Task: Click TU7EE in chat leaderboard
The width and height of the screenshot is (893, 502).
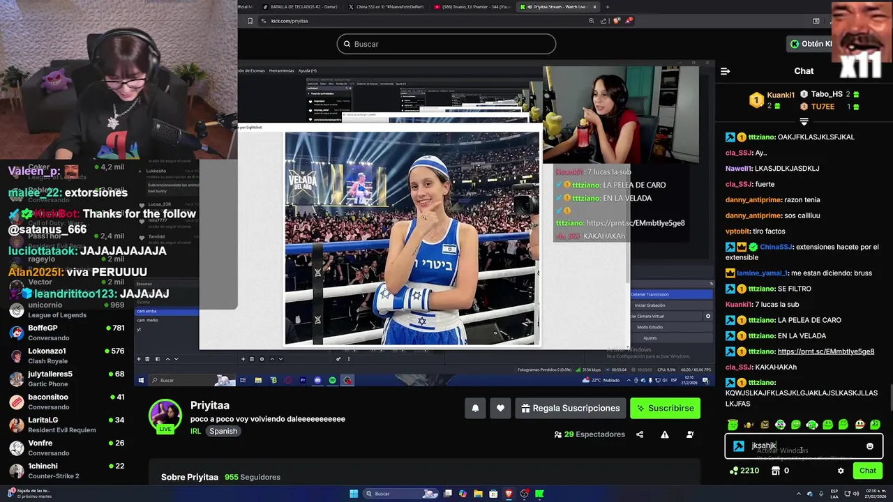Action: (823, 107)
